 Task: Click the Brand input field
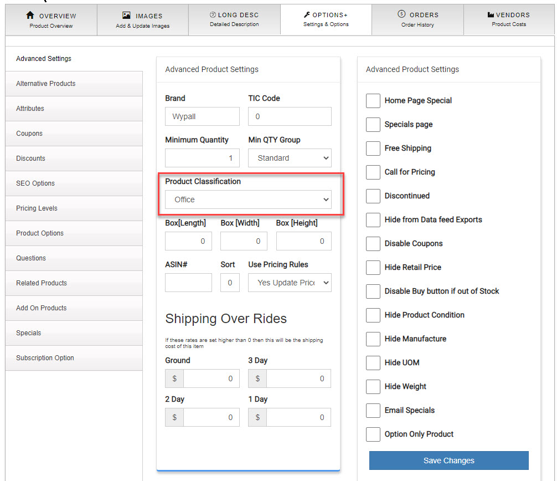pos(202,117)
